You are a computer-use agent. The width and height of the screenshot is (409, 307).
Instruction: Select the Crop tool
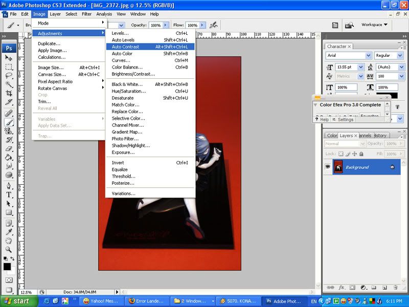tap(9, 93)
